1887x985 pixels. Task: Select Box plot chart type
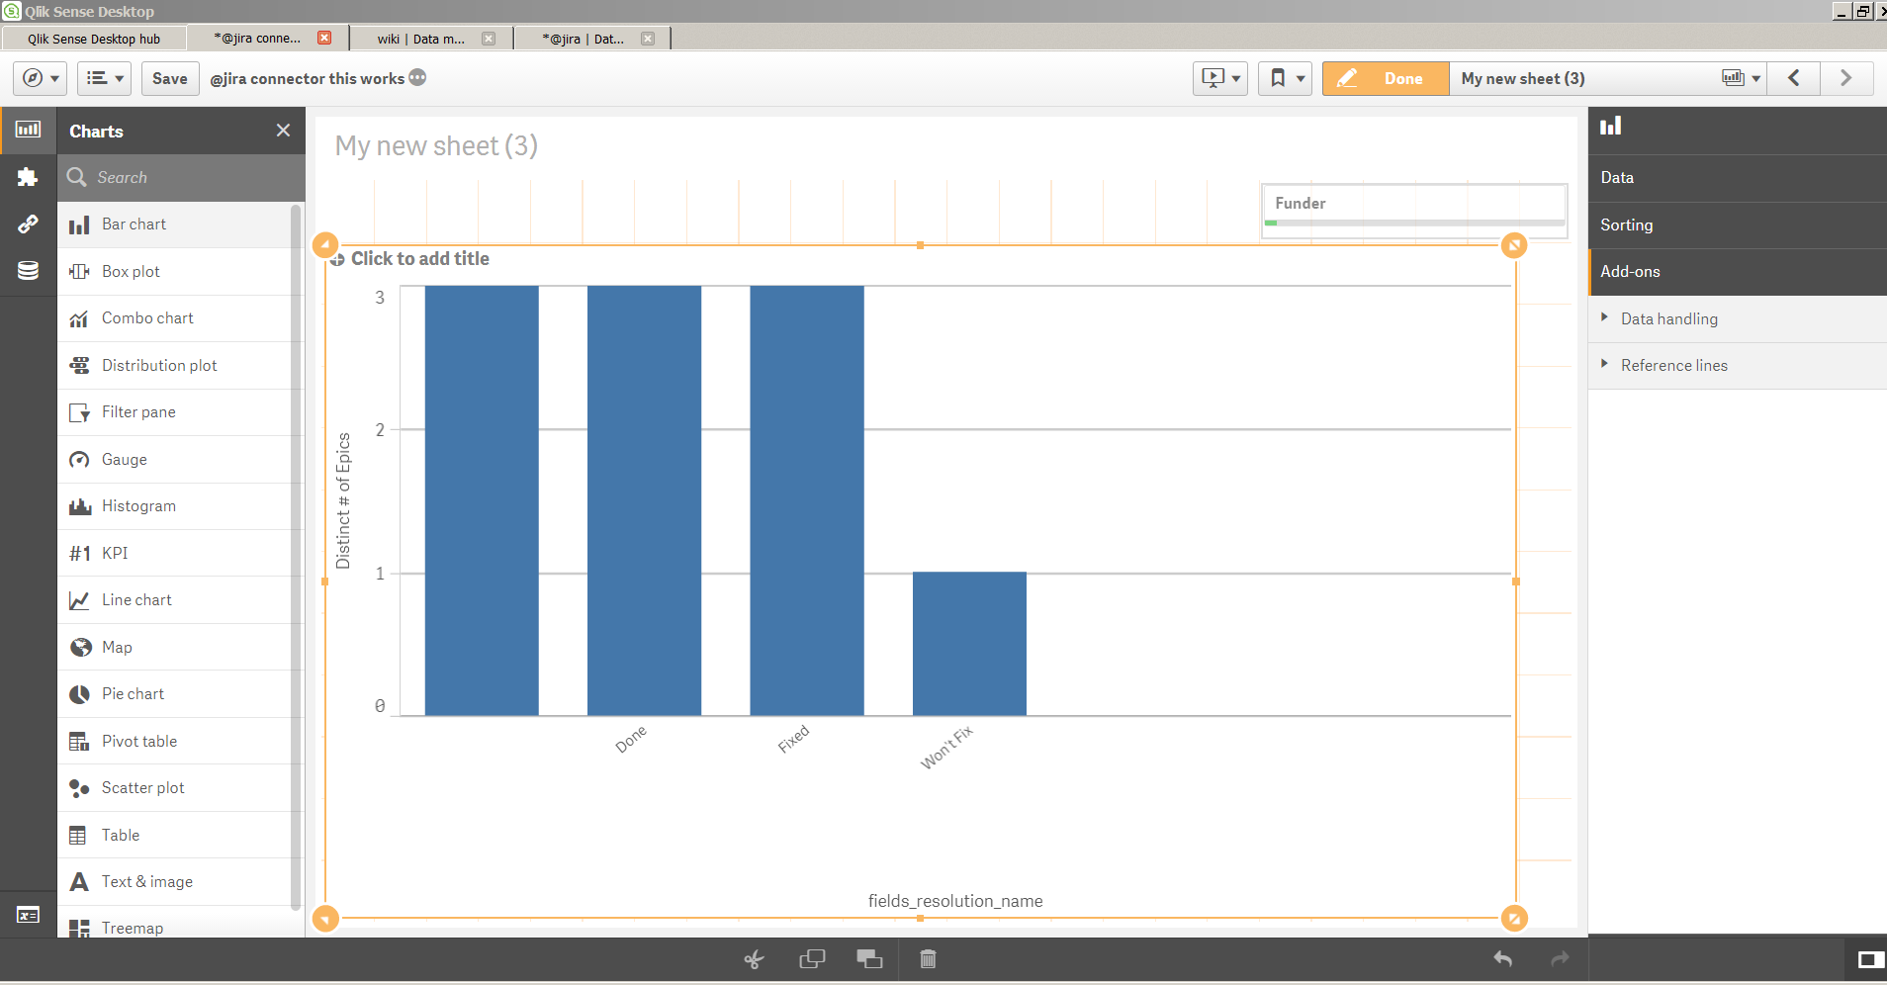tap(174, 272)
